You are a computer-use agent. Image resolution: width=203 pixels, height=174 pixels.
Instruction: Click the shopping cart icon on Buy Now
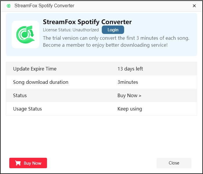tap(18, 163)
